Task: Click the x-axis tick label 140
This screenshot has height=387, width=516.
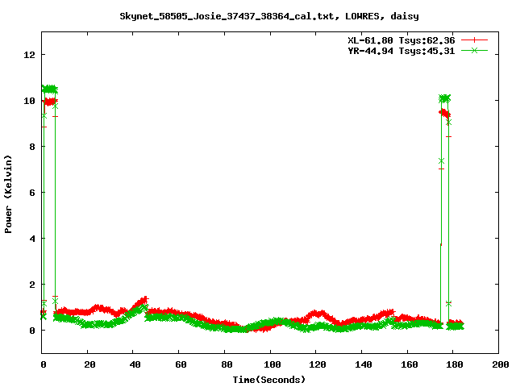Action: click(364, 364)
